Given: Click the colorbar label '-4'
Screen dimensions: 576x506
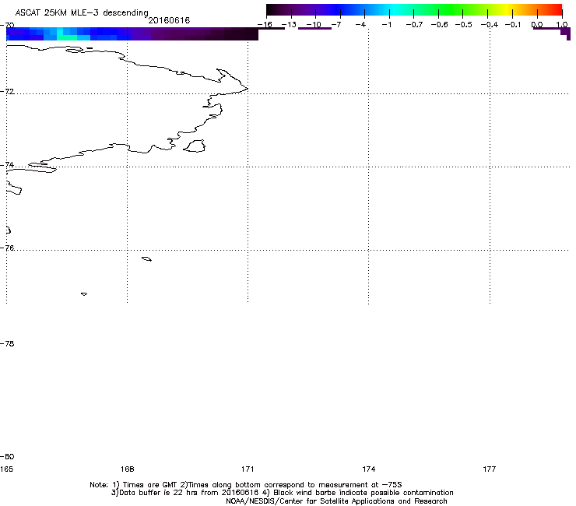Looking at the screenshot, I should [360, 25].
